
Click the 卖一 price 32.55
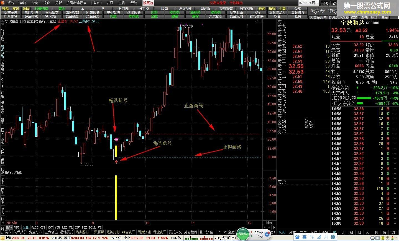[296, 66]
